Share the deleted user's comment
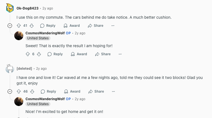 [96, 91]
